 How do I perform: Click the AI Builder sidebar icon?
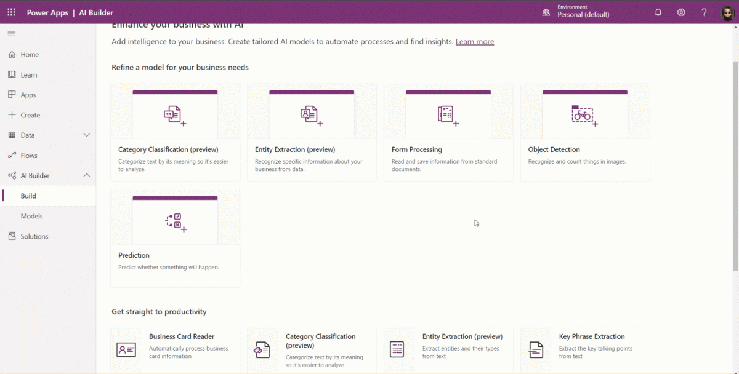[x=12, y=175]
